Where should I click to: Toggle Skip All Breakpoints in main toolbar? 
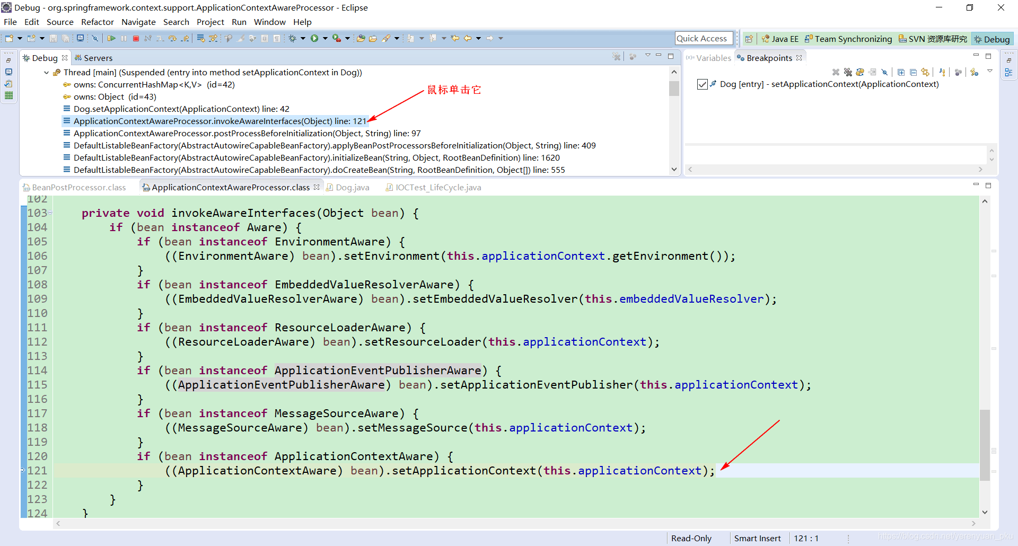pos(95,38)
